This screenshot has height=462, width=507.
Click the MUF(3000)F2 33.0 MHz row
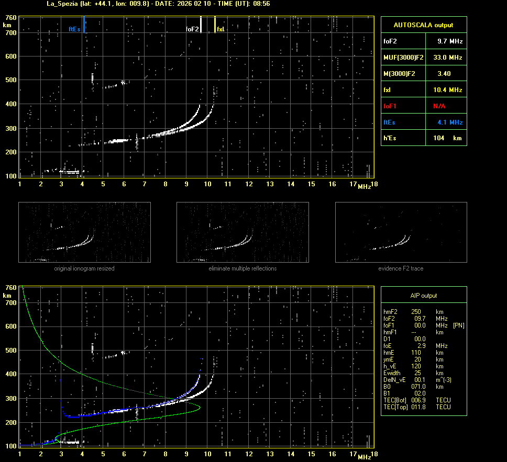pos(423,57)
